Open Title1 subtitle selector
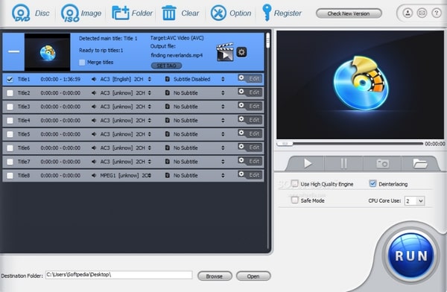This screenshot has height=292, width=447. [223, 79]
